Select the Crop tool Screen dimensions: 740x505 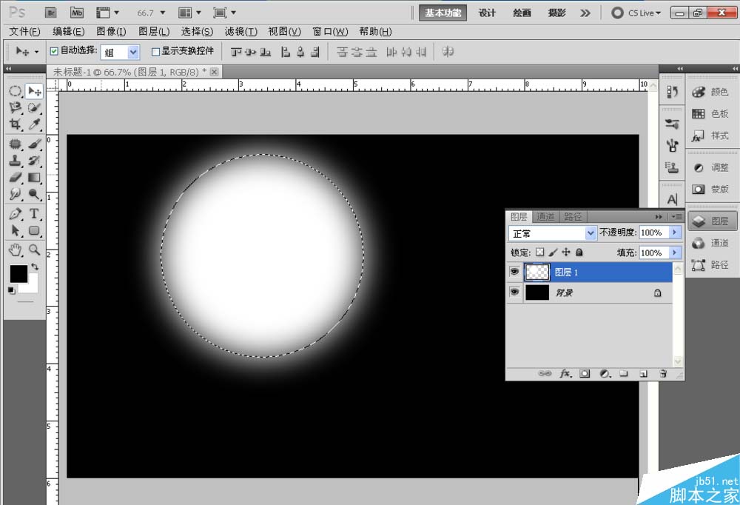16,124
